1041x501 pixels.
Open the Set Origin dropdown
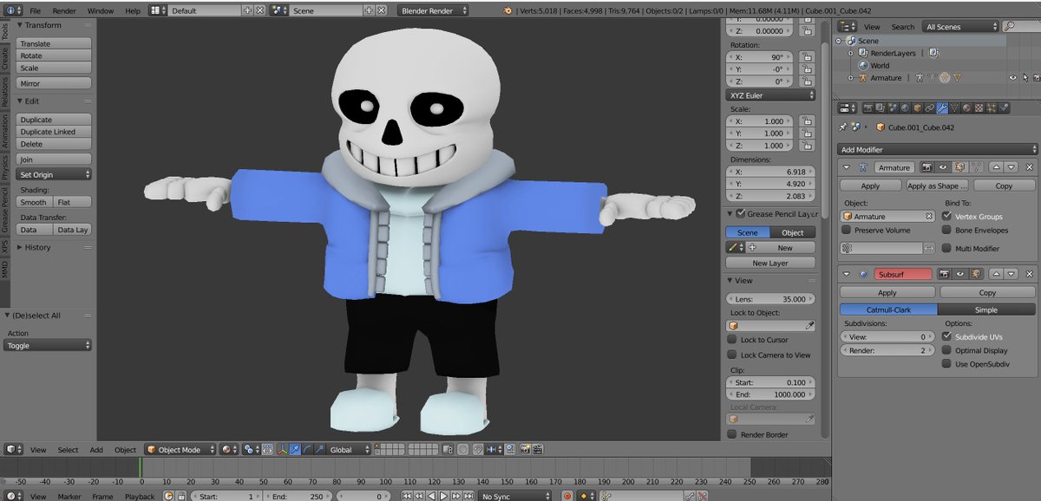53,174
